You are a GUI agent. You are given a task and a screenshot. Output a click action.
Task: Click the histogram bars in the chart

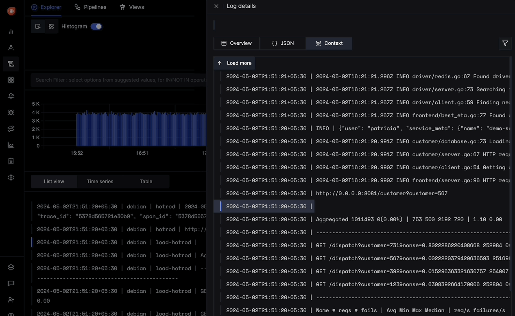click(141, 129)
